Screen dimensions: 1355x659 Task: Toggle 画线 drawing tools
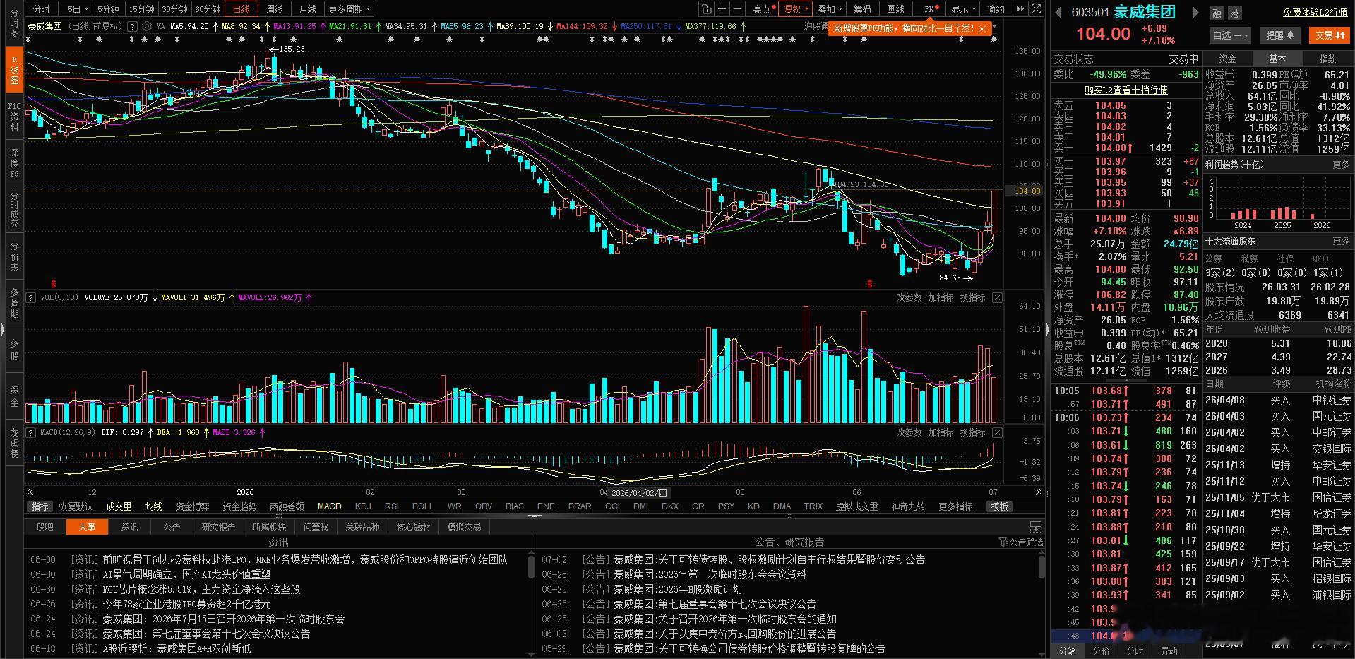[x=895, y=9]
